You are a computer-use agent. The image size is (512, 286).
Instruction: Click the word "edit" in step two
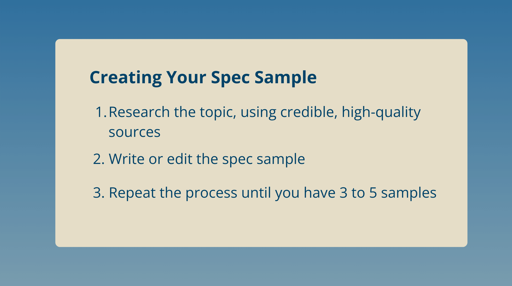click(179, 159)
